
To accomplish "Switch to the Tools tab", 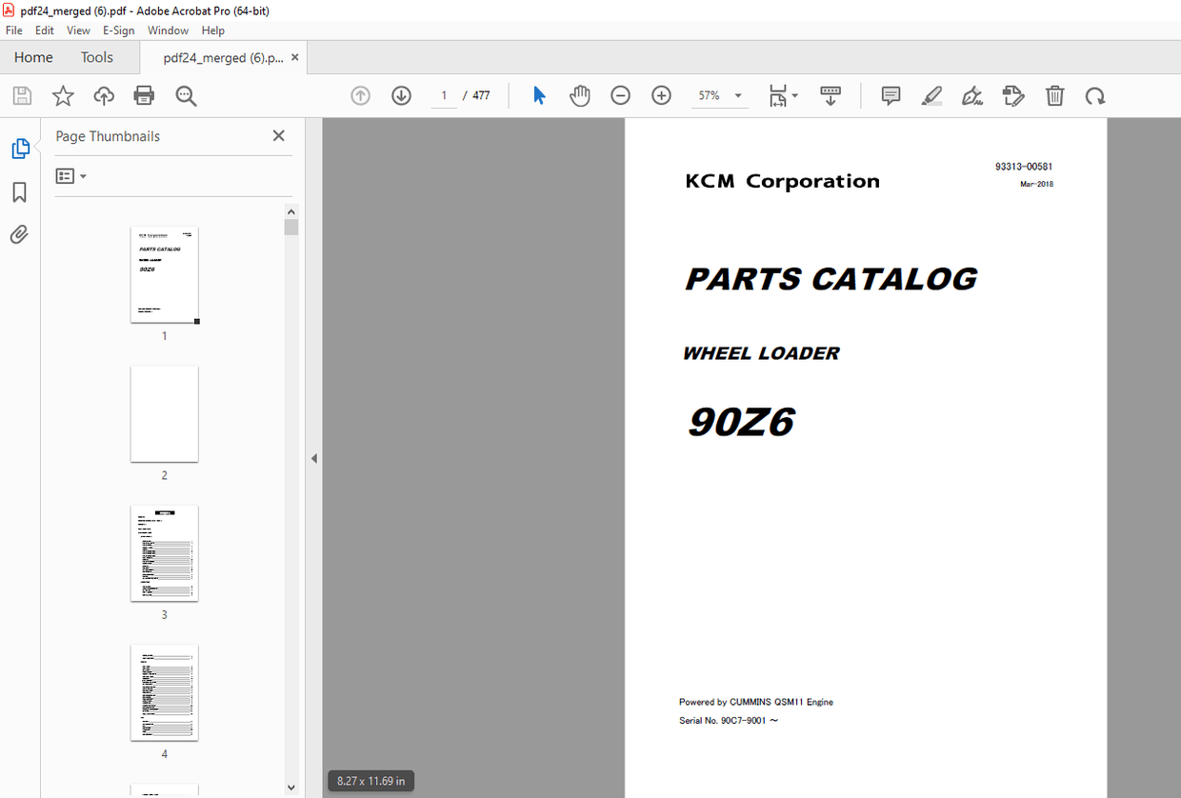I will 96,57.
